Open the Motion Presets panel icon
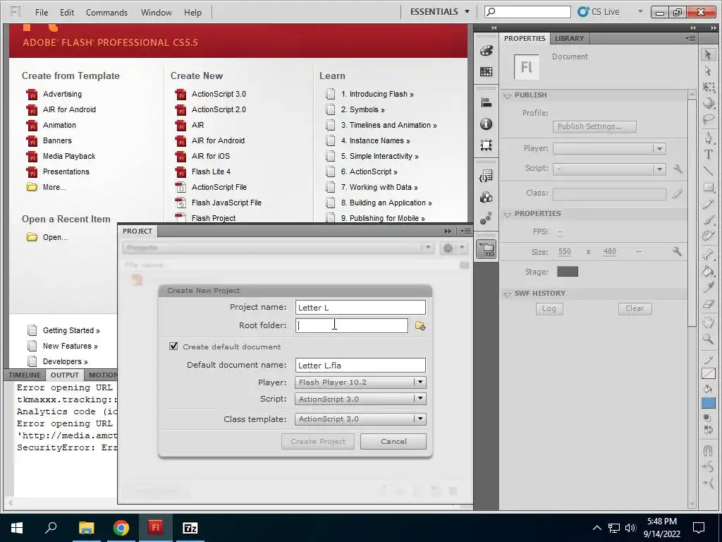The height and width of the screenshot is (542, 722). tap(487, 218)
